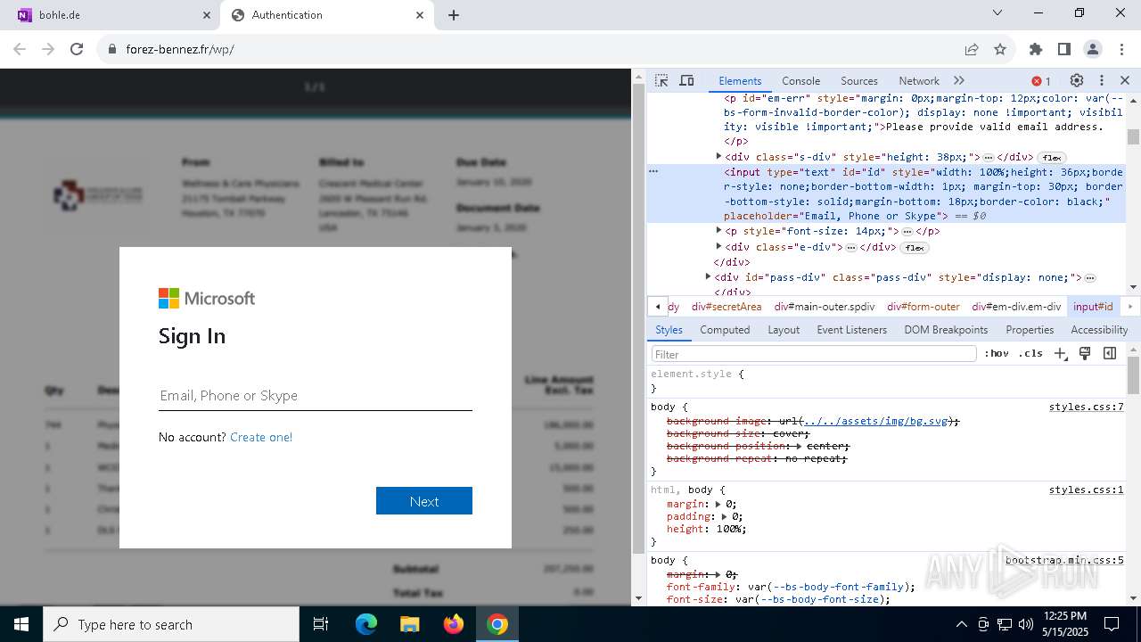The width and height of the screenshot is (1141, 642).
Task: Focus the Styles filter box
Action: point(814,354)
